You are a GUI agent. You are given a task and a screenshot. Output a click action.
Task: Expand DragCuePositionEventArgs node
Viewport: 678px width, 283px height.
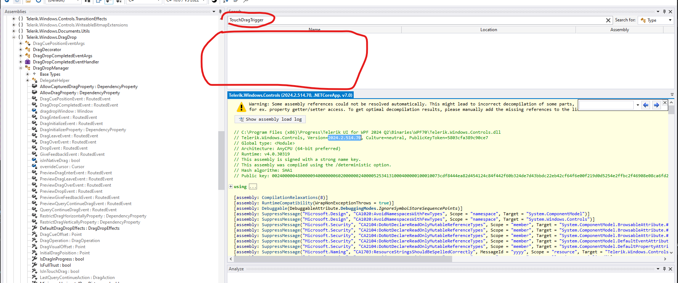[x=21, y=43]
